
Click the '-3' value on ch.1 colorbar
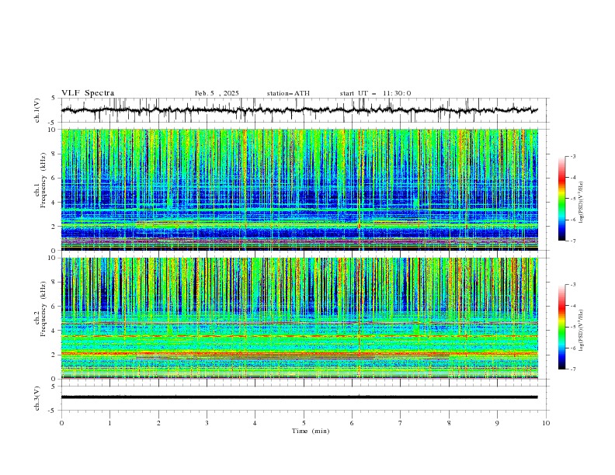[x=572, y=156]
